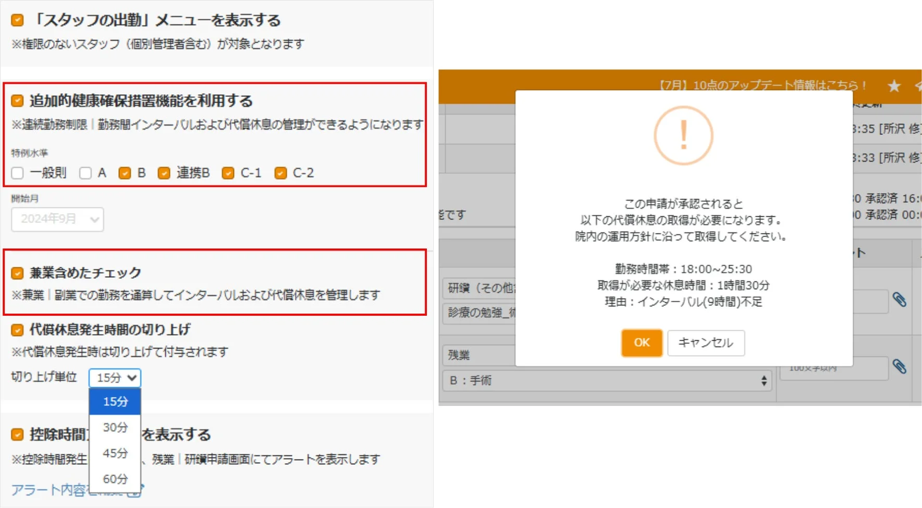Viewport: 922px width, 508px height.
Task: Click the キャンセル button in the dialog
Action: click(705, 343)
